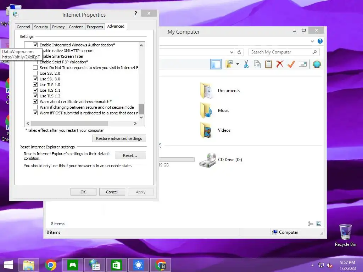Open the blue help question mark icon
The image size is (363, 272).
pyautogui.click(x=320, y=41)
